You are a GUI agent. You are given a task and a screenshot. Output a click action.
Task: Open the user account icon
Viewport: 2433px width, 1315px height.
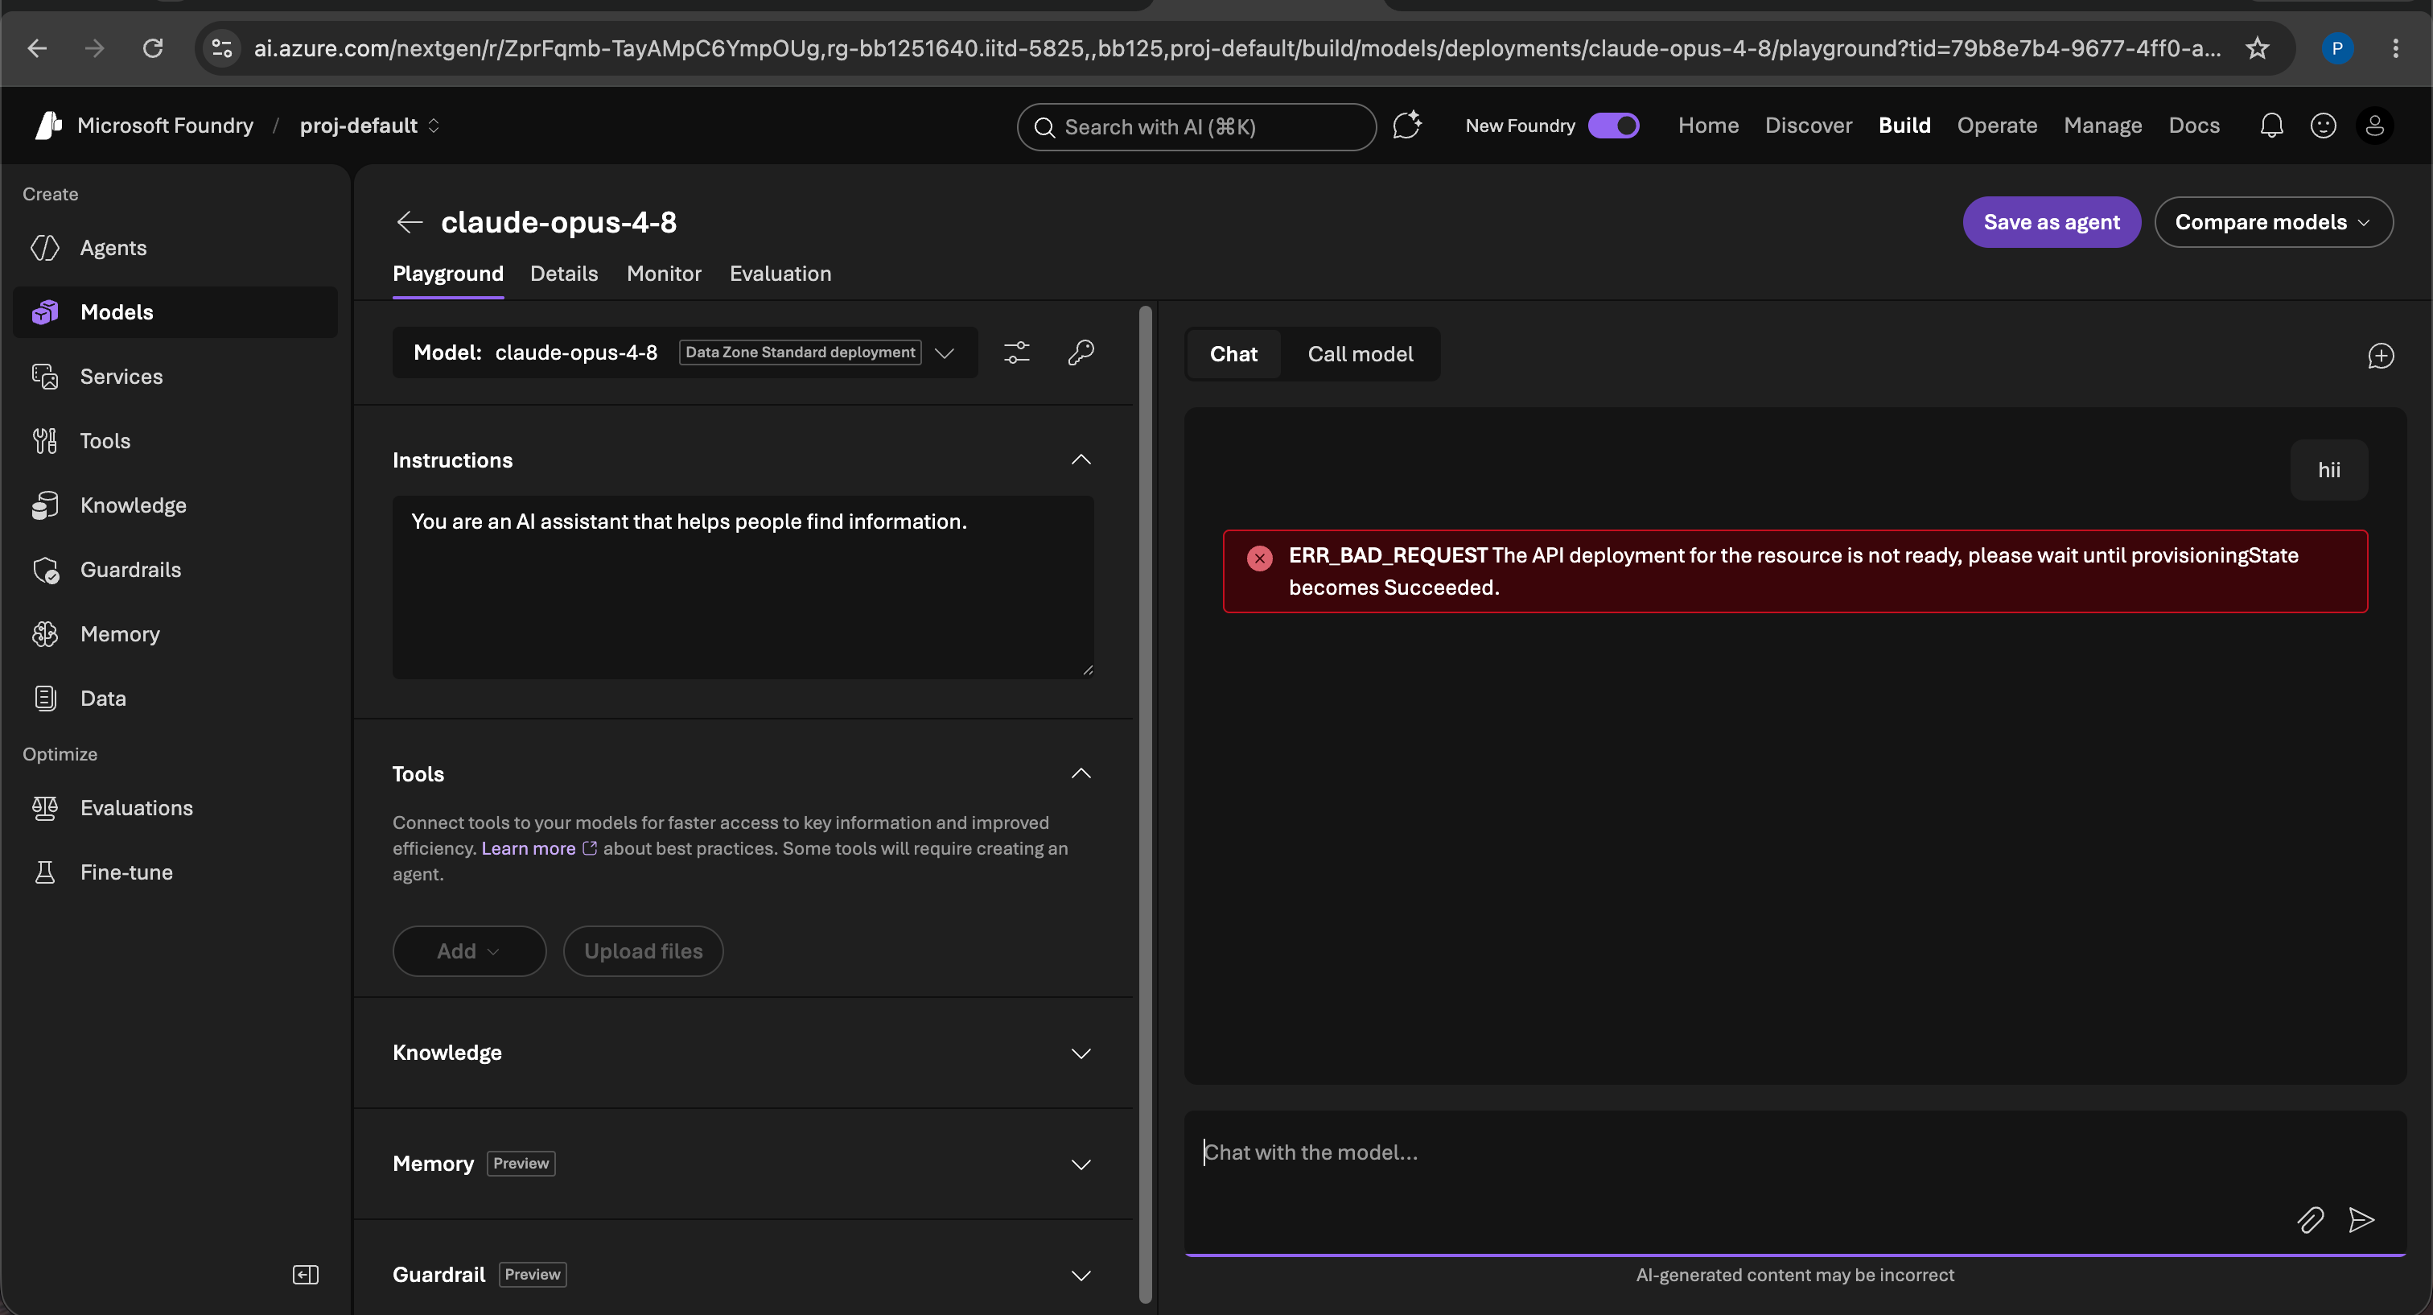coord(2374,126)
